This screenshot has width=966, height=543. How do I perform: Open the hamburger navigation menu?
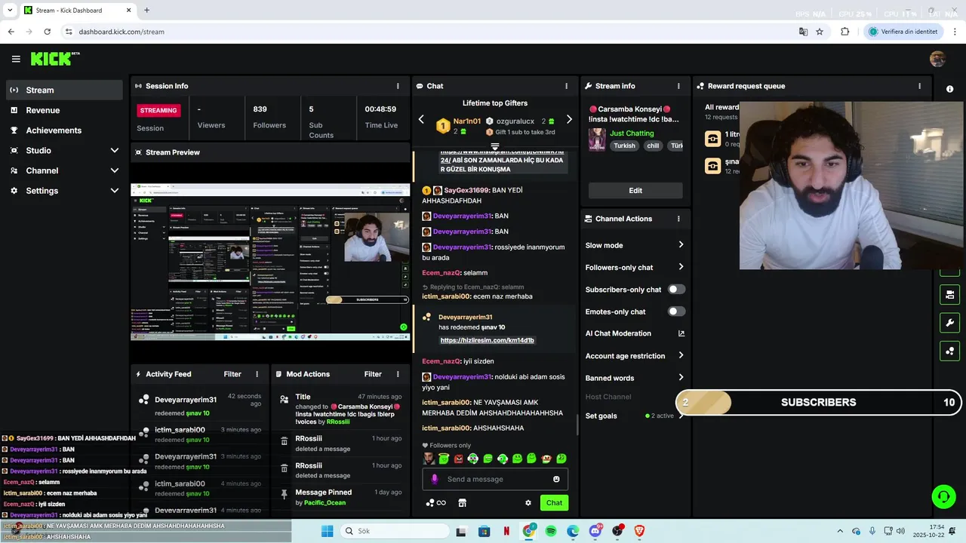coord(16,59)
